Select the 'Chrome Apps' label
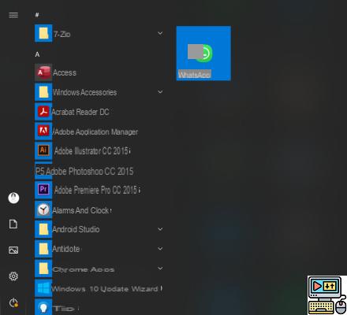The width and height of the screenshot is (347, 315). click(84, 269)
